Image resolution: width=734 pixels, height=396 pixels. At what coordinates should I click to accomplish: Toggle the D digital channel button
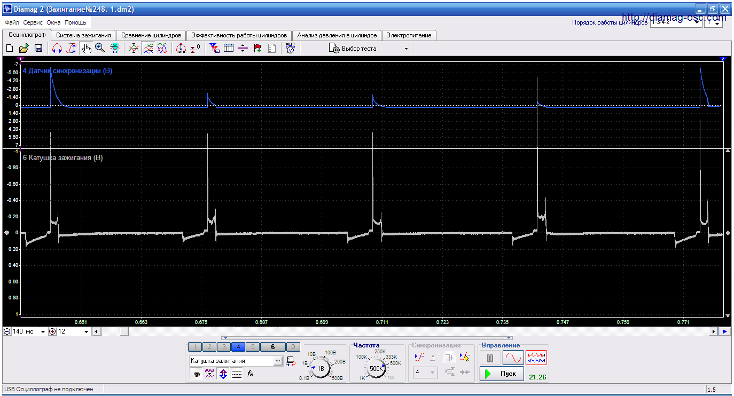point(293,347)
